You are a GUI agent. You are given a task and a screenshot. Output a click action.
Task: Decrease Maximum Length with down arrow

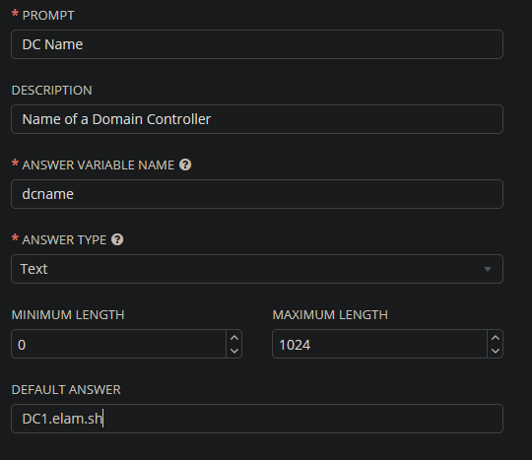[x=495, y=351]
